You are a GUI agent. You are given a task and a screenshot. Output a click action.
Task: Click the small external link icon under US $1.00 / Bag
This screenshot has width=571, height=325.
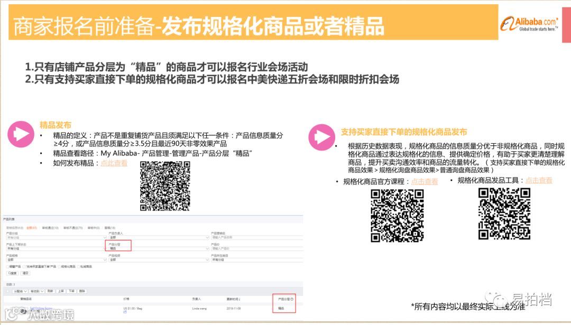[125, 312]
